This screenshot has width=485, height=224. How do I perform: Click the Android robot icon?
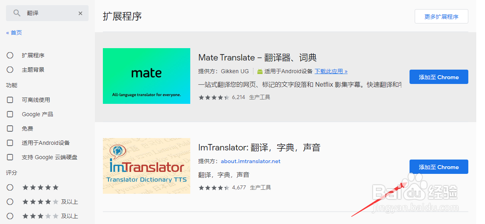[260, 72]
